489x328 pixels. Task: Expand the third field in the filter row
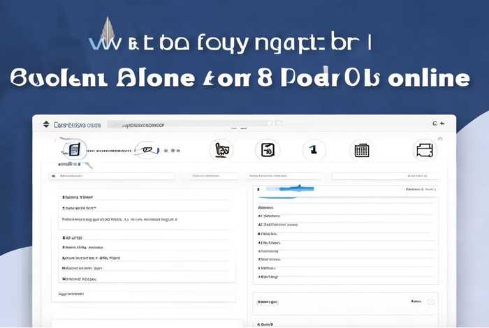286,177
